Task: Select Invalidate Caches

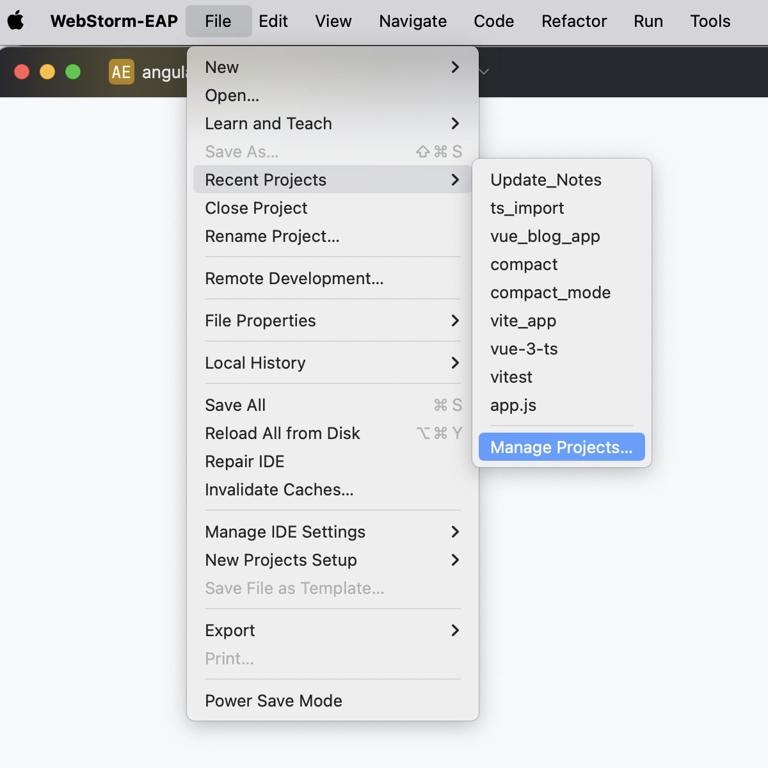Action: point(279,490)
